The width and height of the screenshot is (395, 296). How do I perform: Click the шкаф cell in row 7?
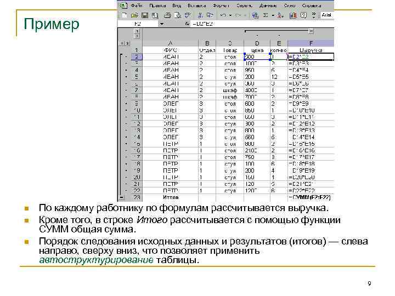(x=230, y=90)
